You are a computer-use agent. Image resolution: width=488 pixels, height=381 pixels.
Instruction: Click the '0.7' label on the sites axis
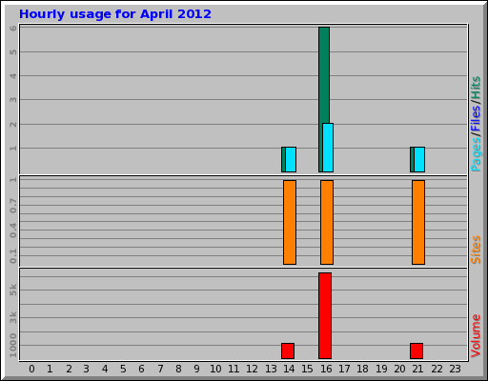coord(13,206)
